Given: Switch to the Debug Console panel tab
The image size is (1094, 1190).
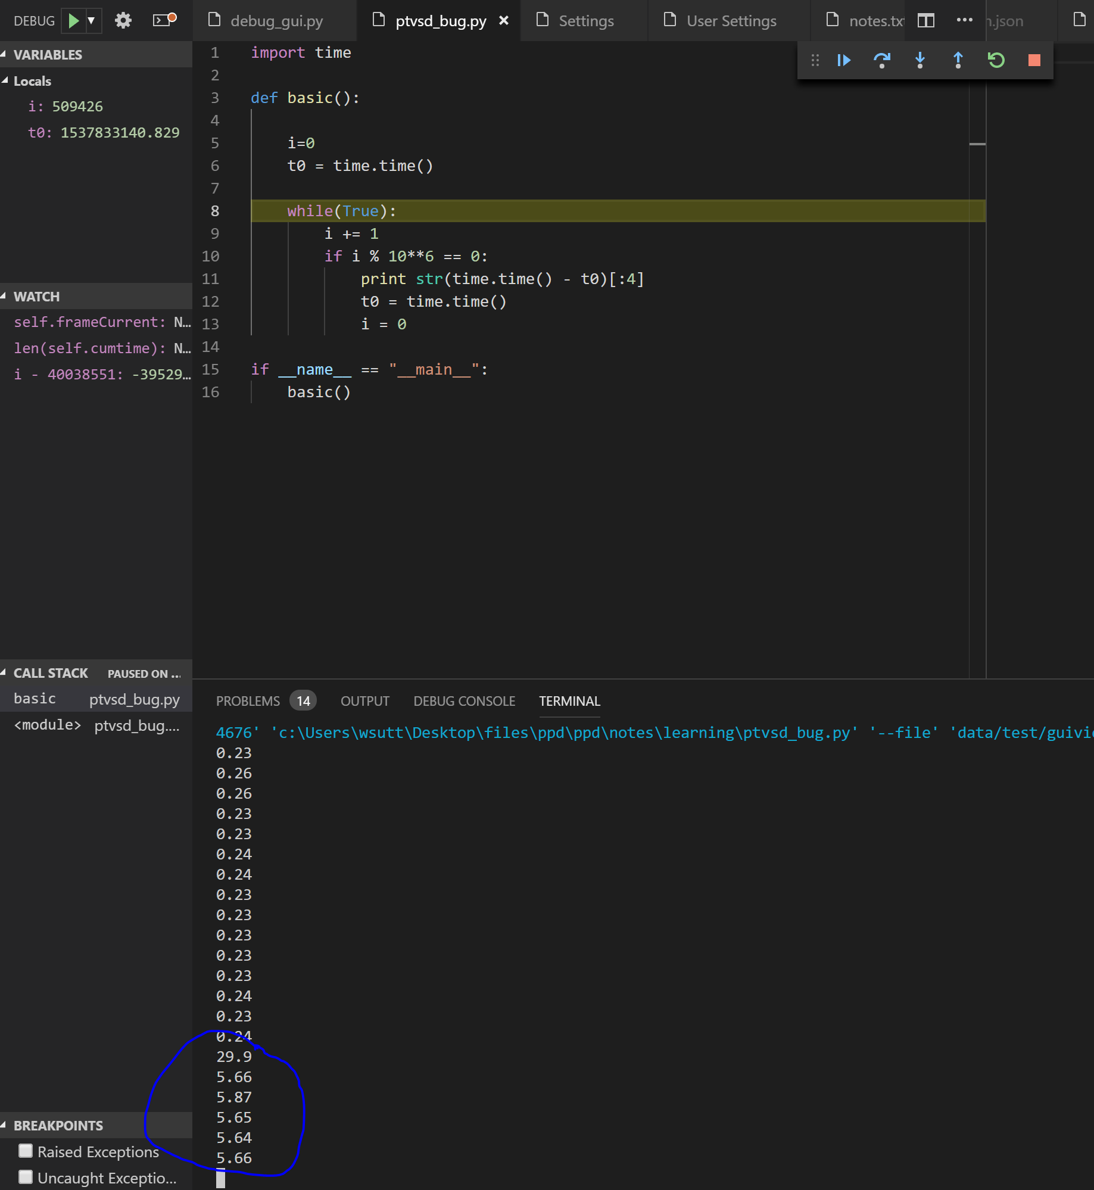Looking at the screenshot, I should [464, 700].
